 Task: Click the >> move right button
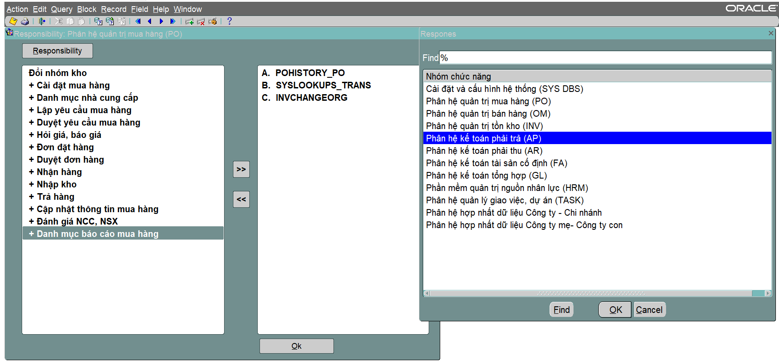241,169
